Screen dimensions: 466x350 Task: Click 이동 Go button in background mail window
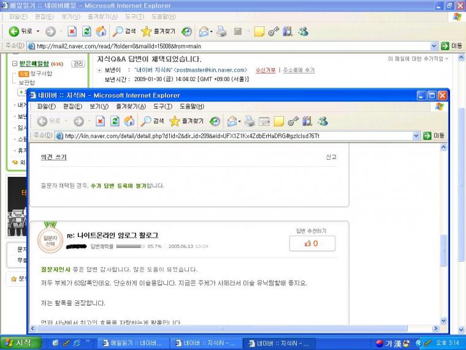tap(451, 46)
